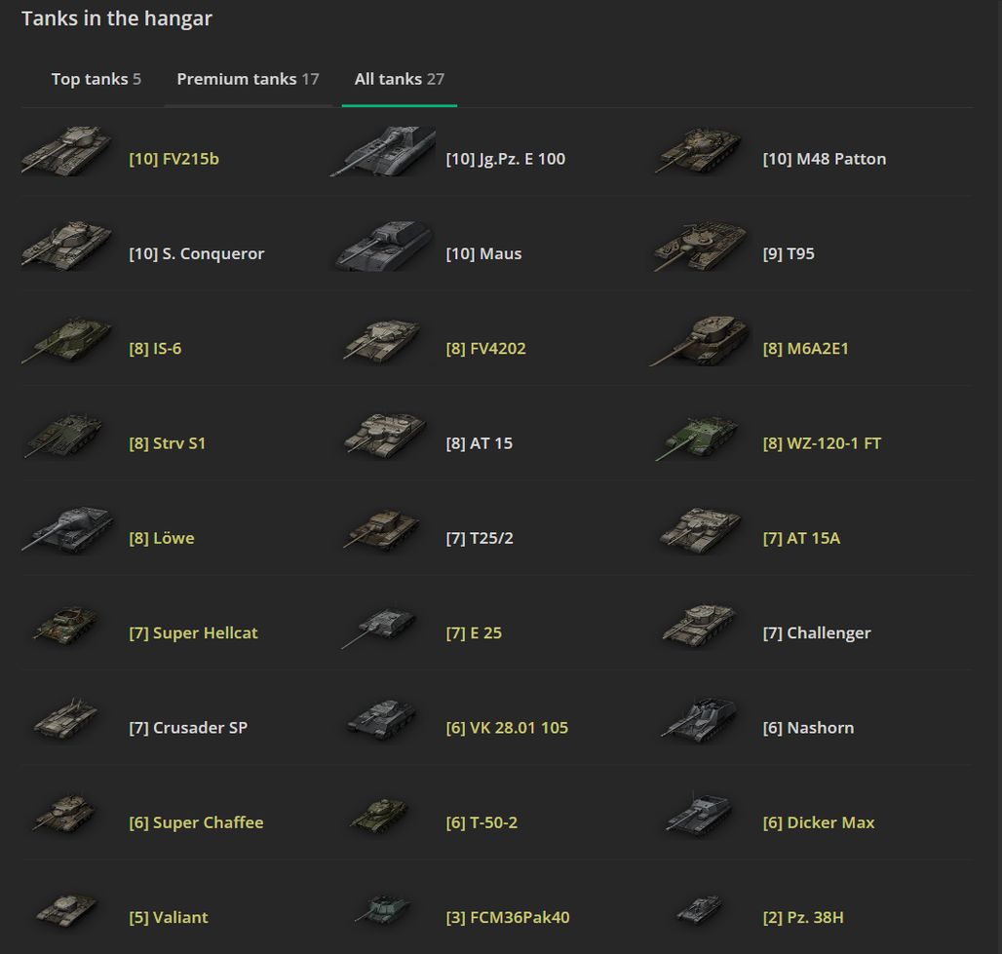Click the Valiant tank image

click(x=66, y=910)
